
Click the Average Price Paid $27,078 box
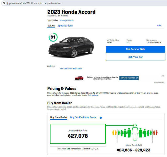coord(78,134)
